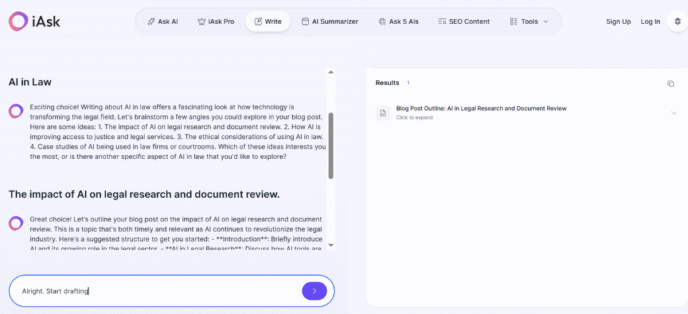The width and height of the screenshot is (688, 314).
Task: Open the SEO Content tab
Action: click(x=464, y=21)
